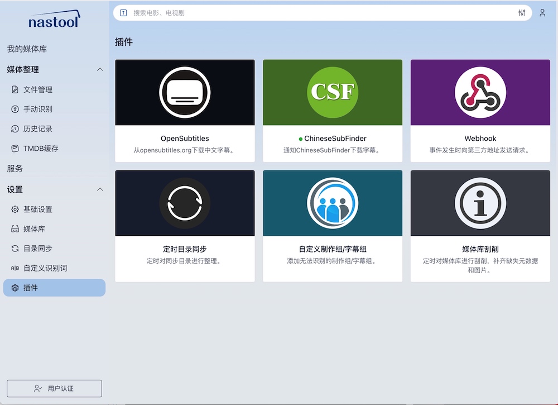Open the 目录同步 settings item
This screenshot has width=558, height=405.
(38, 248)
